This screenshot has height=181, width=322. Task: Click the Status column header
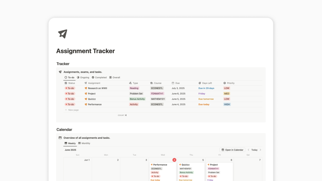[70, 83]
